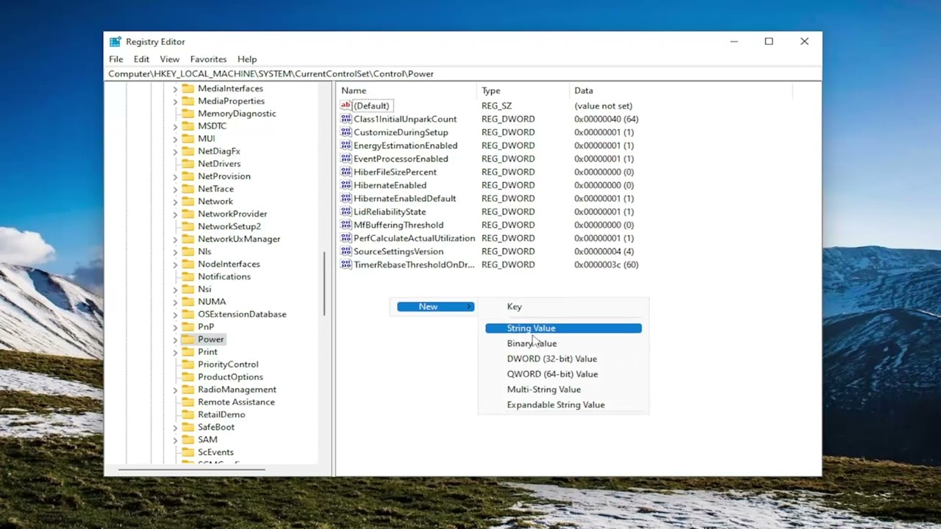Click the Power folder icon

[187, 339]
